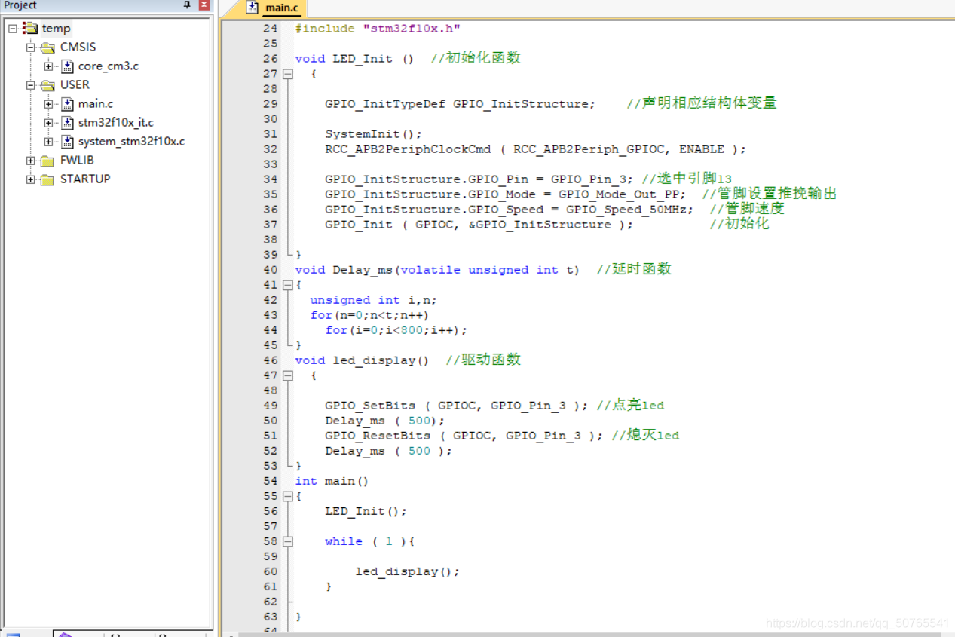Select STARTUP group label

(x=85, y=179)
